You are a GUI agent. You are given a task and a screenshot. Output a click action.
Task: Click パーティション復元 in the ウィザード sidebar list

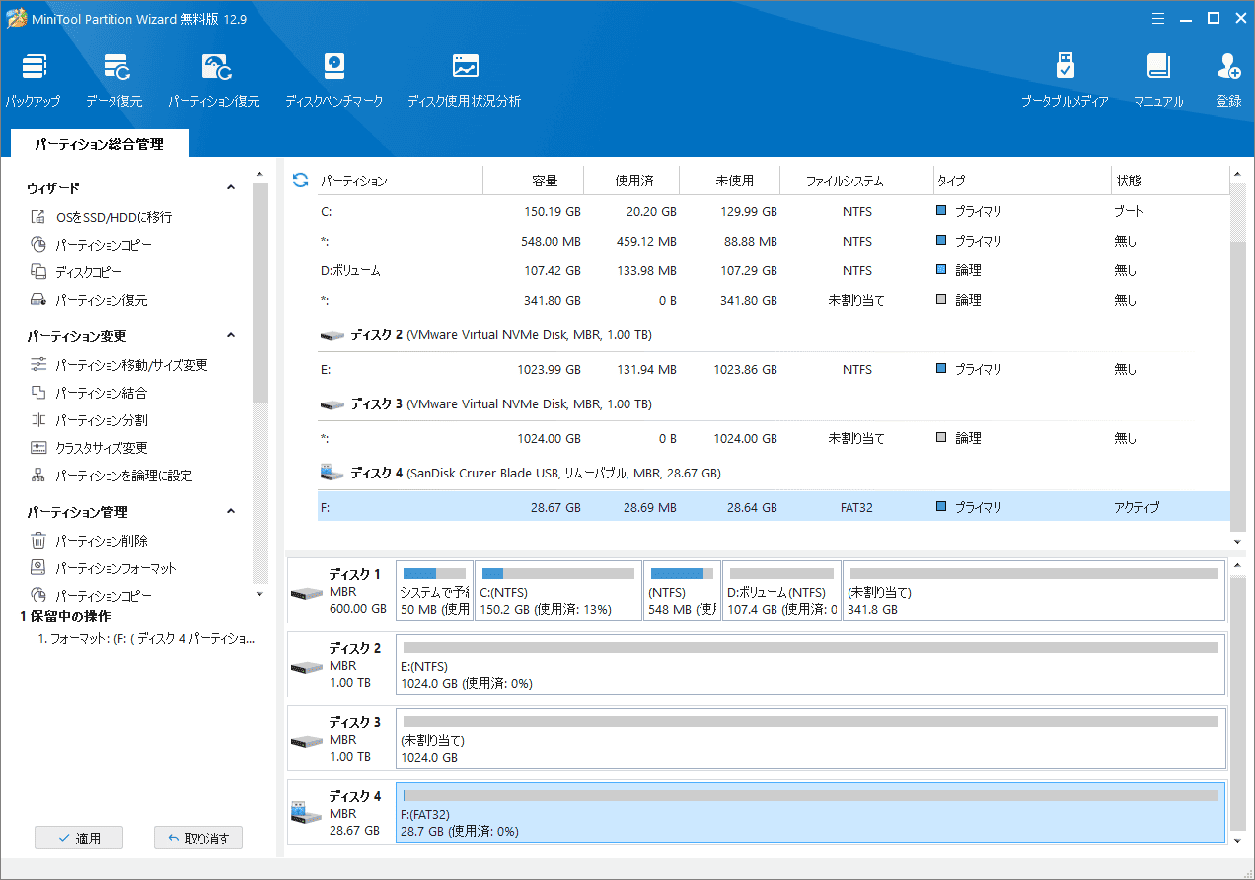89,300
